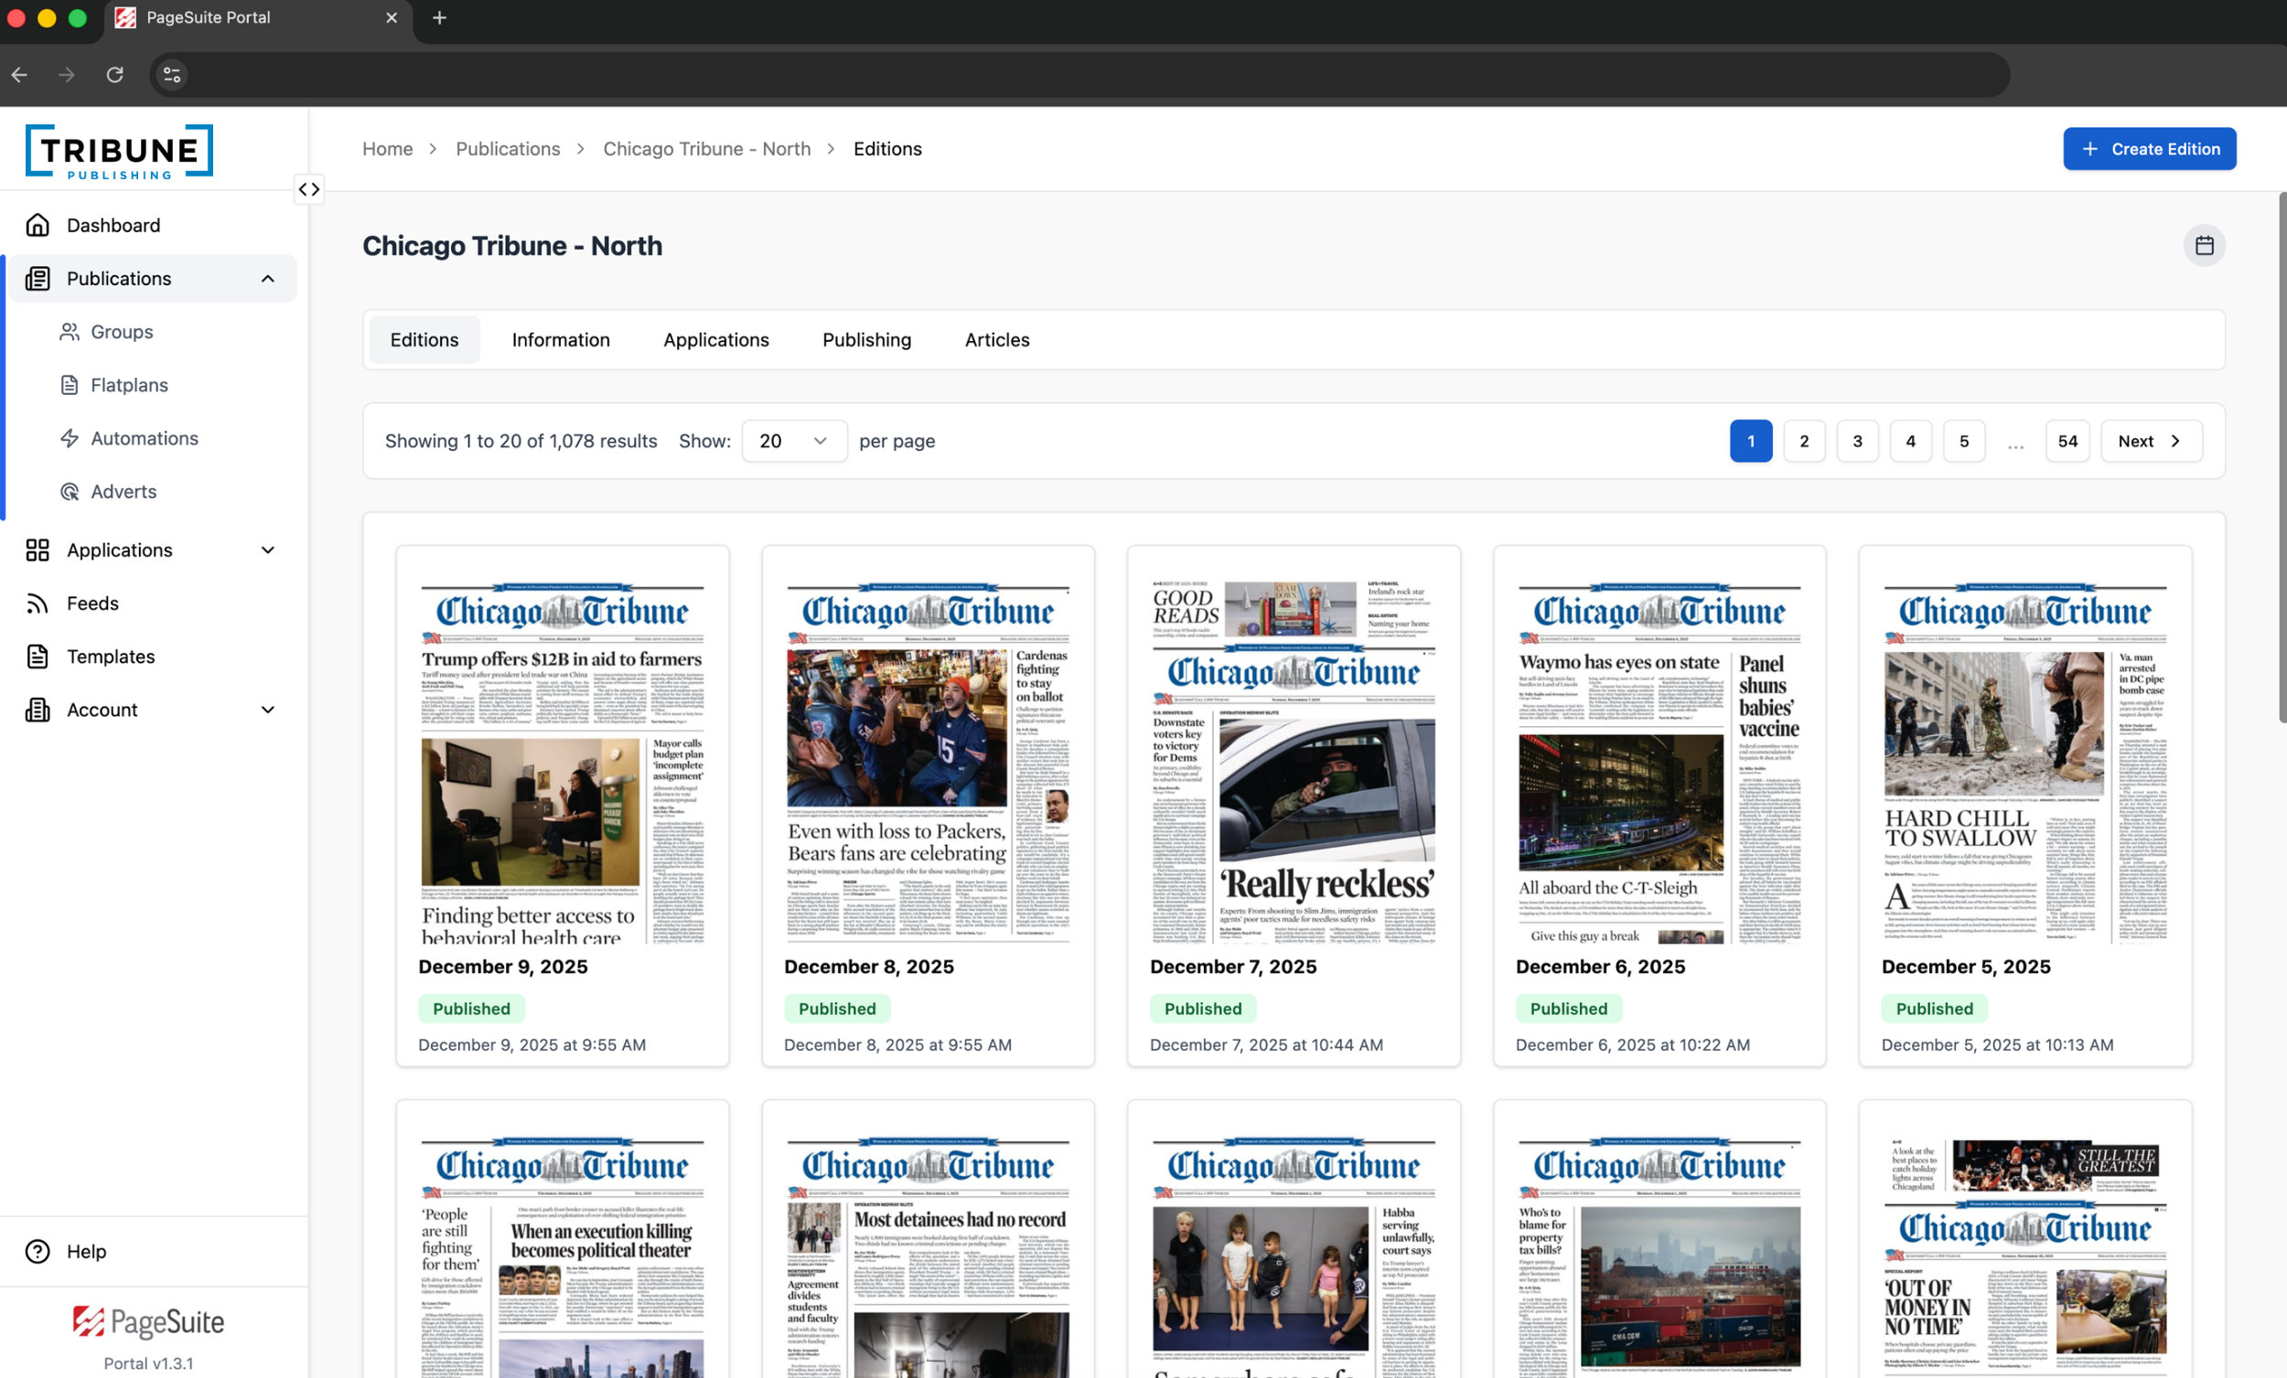
Task: Switch to the Articles tab
Action: click(x=997, y=339)
